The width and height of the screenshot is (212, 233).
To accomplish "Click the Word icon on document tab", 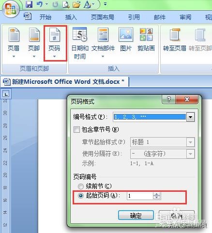I will [x=7, y=81].
